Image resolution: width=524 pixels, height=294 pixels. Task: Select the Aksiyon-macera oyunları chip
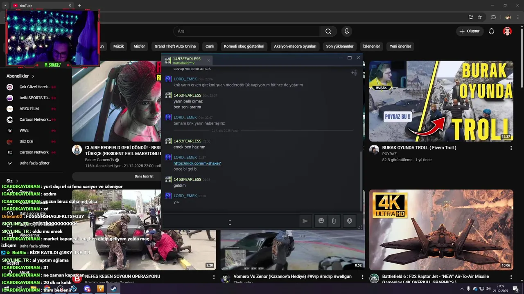coord(295,46)
